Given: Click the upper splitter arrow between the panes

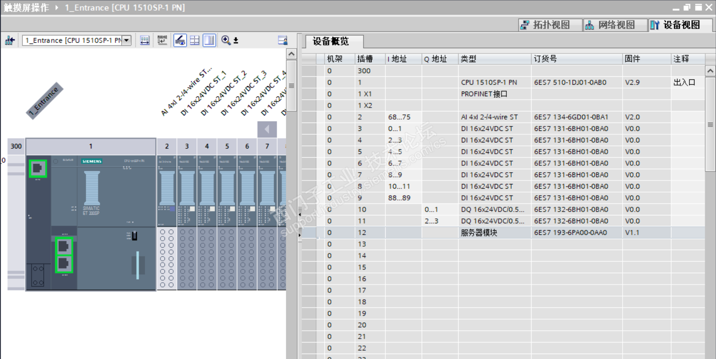Looking at the screenshot, I should click(299, 215).
